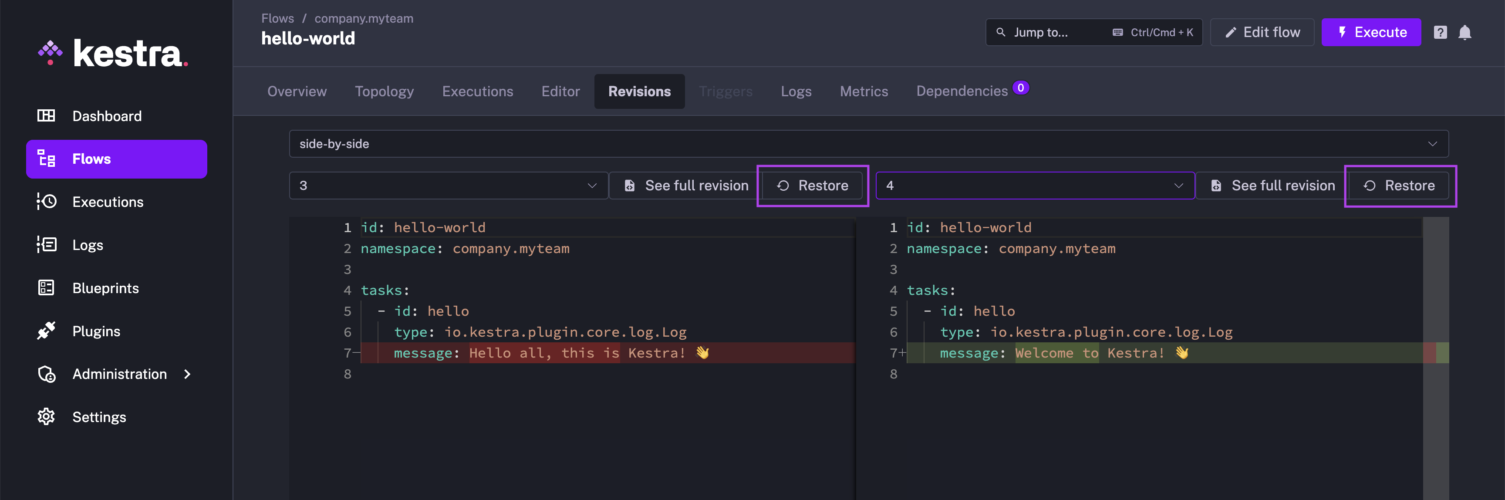
Task: Open the left revision 3 selector
Action: pos(448,185)
